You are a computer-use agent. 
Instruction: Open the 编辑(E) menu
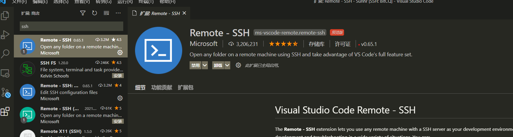click(x=40, y=2)
